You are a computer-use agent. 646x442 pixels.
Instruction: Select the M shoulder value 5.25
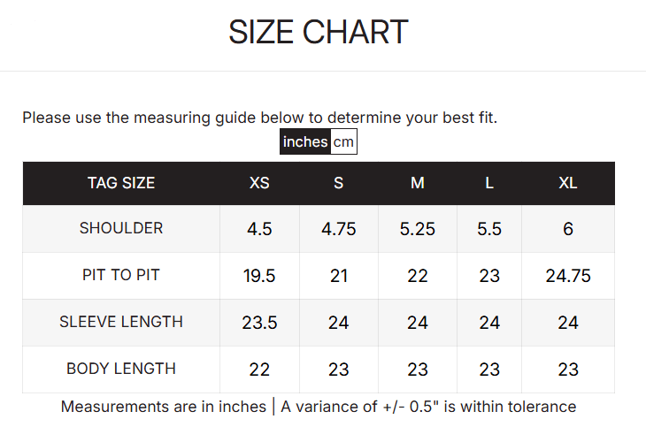click(418, 229)
